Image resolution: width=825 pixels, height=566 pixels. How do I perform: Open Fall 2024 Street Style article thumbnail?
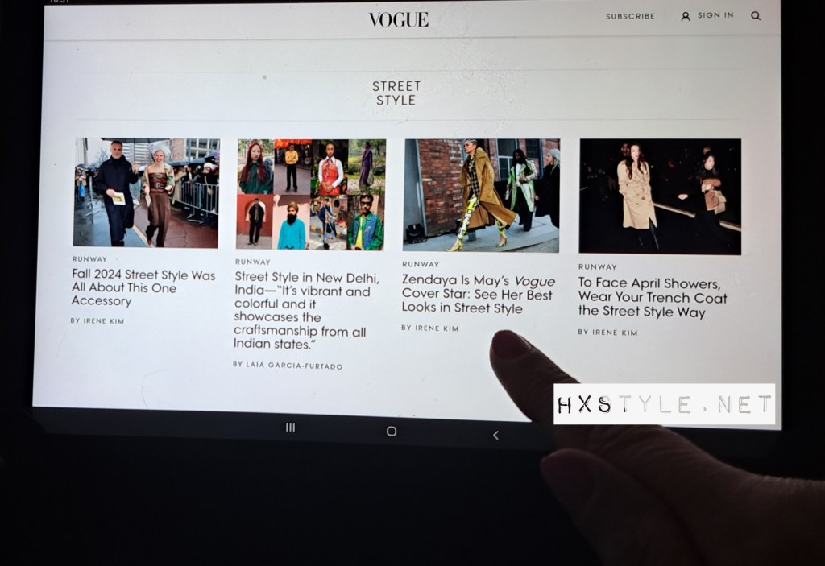[146, 192]
